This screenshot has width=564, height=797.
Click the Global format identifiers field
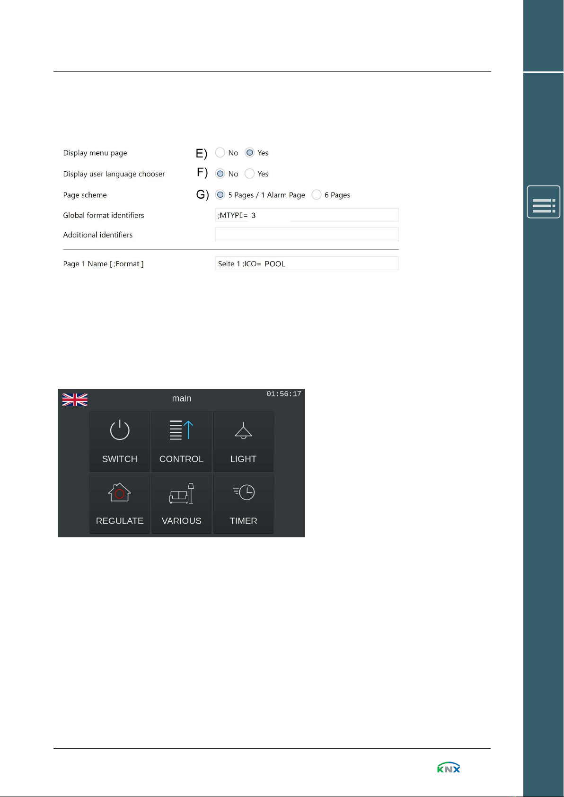point(307,215)
